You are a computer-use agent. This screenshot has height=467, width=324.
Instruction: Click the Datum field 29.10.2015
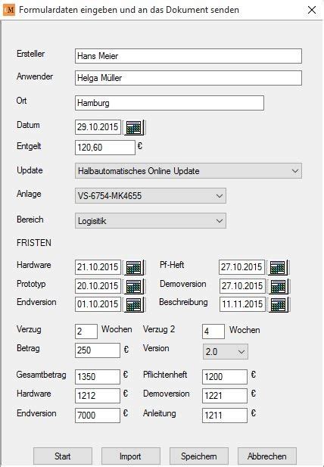coord(98,127)
